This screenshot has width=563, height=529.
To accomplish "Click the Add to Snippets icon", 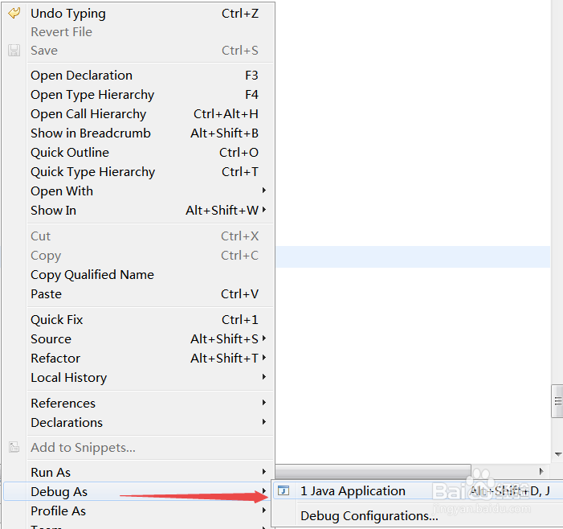I will [x=14, y=447].
